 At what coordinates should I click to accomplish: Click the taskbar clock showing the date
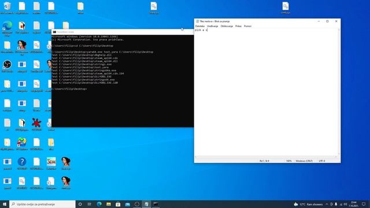pyautogui.click(x=353, y=204)
